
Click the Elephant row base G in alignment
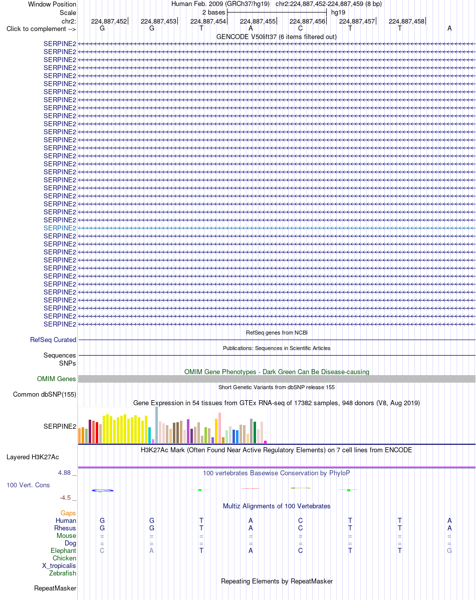click(x=449, y=551)
